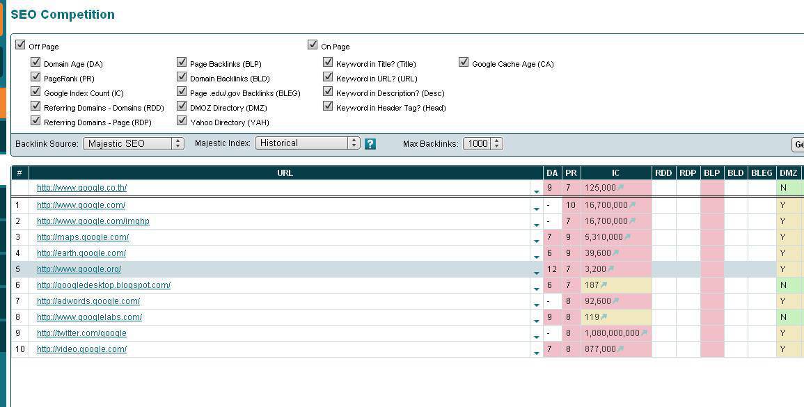
Task: Open index count arrow beside 125,000
Action: click(x=620, y=188)
